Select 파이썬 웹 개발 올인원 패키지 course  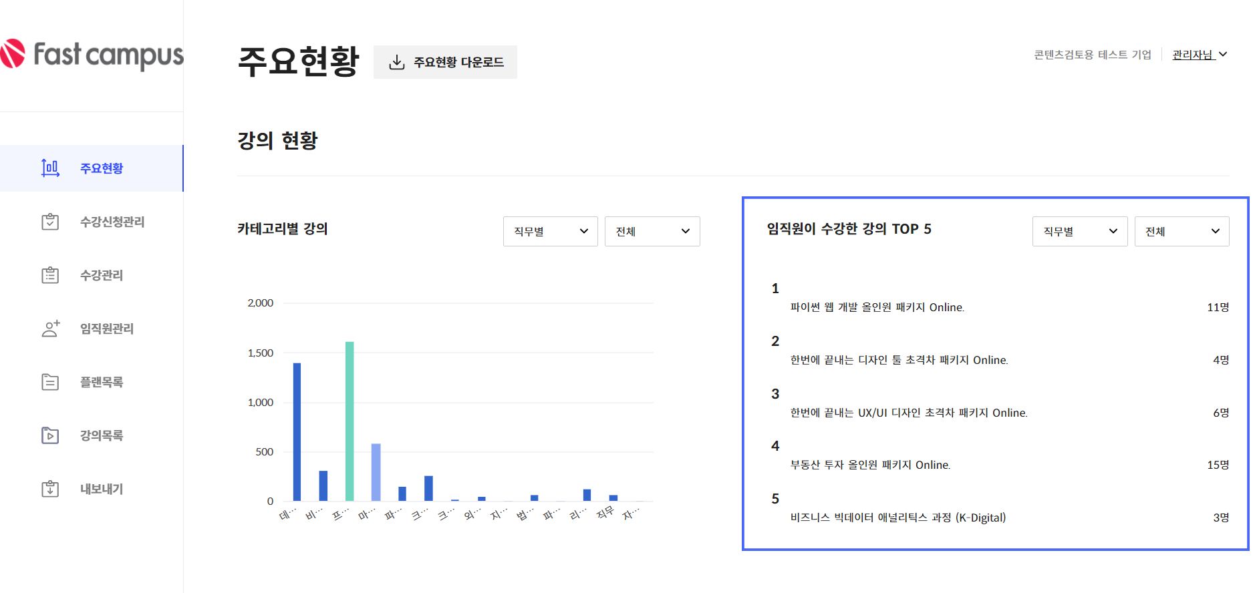(x=877, y=307)
